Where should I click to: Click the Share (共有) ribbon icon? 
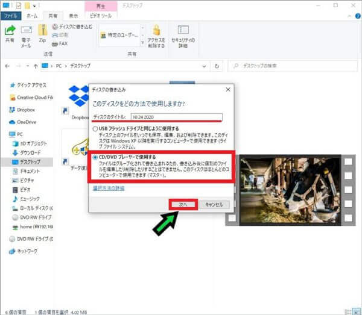(10, 34)
